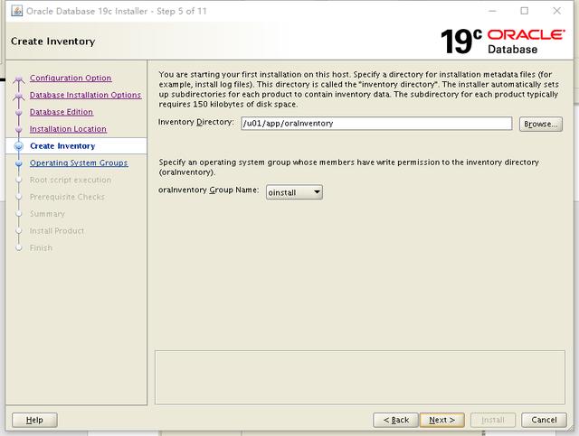579x436 pixels.
Task: Click the Operating System Groups step bullet
Action: point(19,163)
